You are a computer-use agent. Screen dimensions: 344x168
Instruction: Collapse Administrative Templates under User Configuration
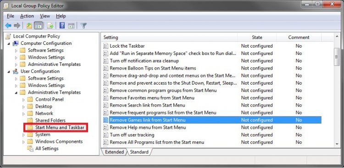pos(16,92)
